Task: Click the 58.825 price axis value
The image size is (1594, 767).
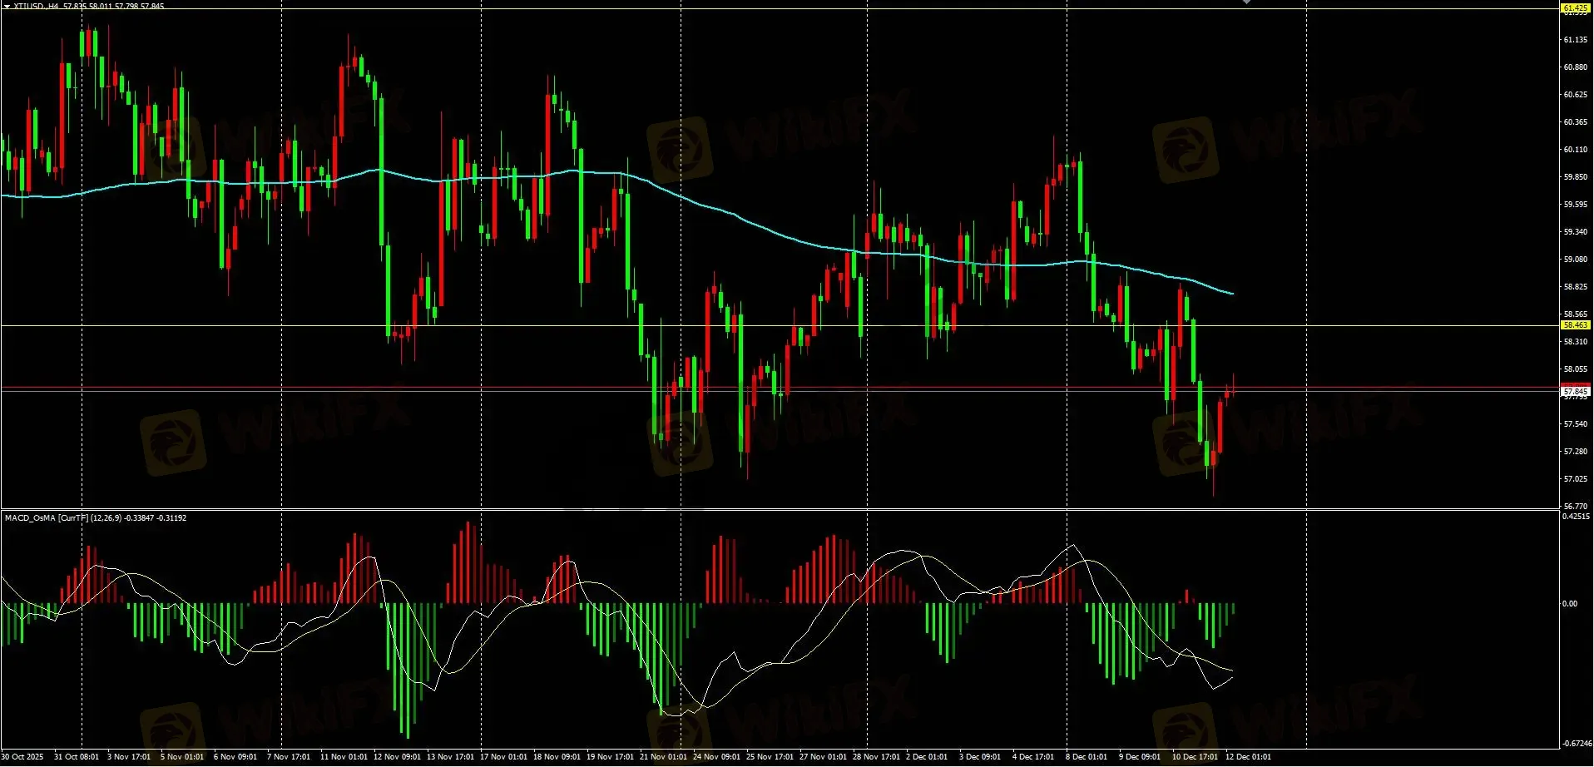Action: pyautogui.click(x=1576, y=287)
